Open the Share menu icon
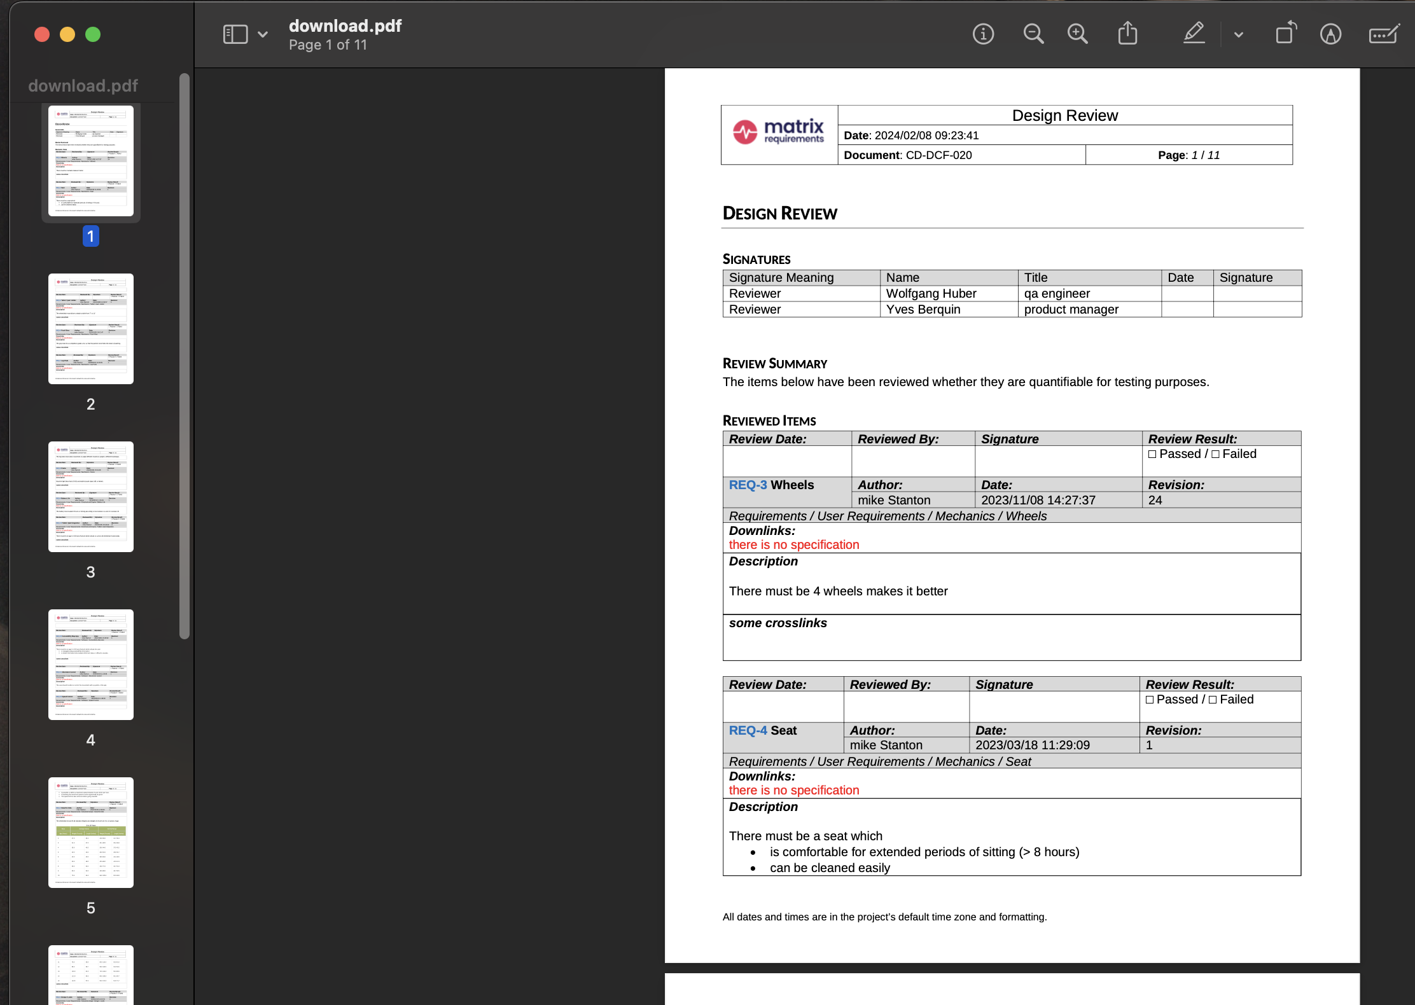Screen dimensions: 1415x1005 coord(1127,33)
